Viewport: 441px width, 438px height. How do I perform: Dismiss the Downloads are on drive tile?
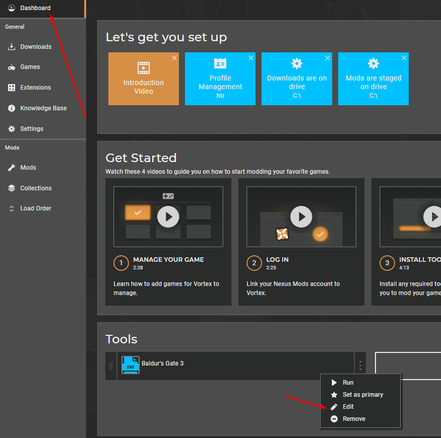328,58
